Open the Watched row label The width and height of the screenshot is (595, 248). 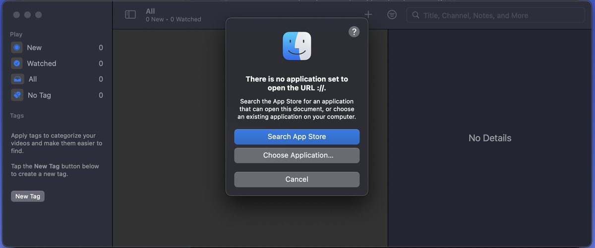(x=42, y=63)
